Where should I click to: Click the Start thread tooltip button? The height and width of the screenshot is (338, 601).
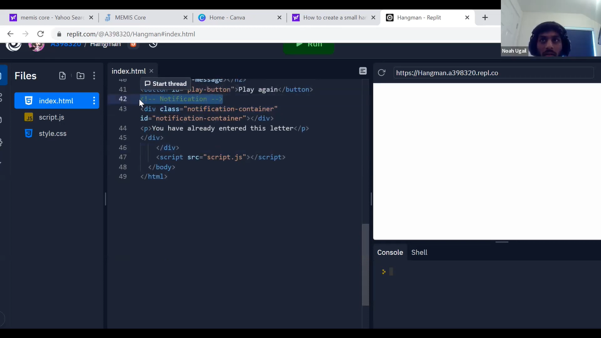coord(165,84)
